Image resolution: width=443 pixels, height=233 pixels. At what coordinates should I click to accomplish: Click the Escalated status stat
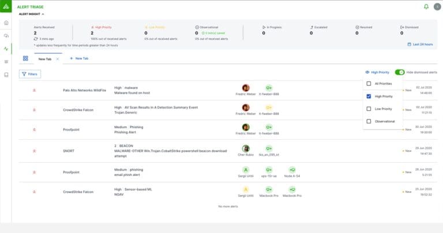click(x=318, y=30)
